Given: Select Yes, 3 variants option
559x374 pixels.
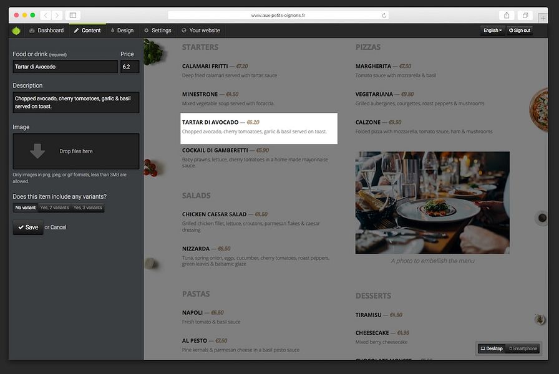Looking at the screenshot, I should [x=88, y=208].
